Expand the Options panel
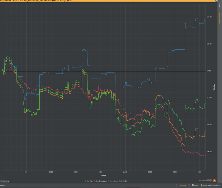Image resolution: width=222 pixels, height=188 pixels. 5,181
